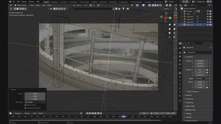Open the viewport Options dropdown
The height and width of the screenshot is (124, 221).
coord(167,9)
